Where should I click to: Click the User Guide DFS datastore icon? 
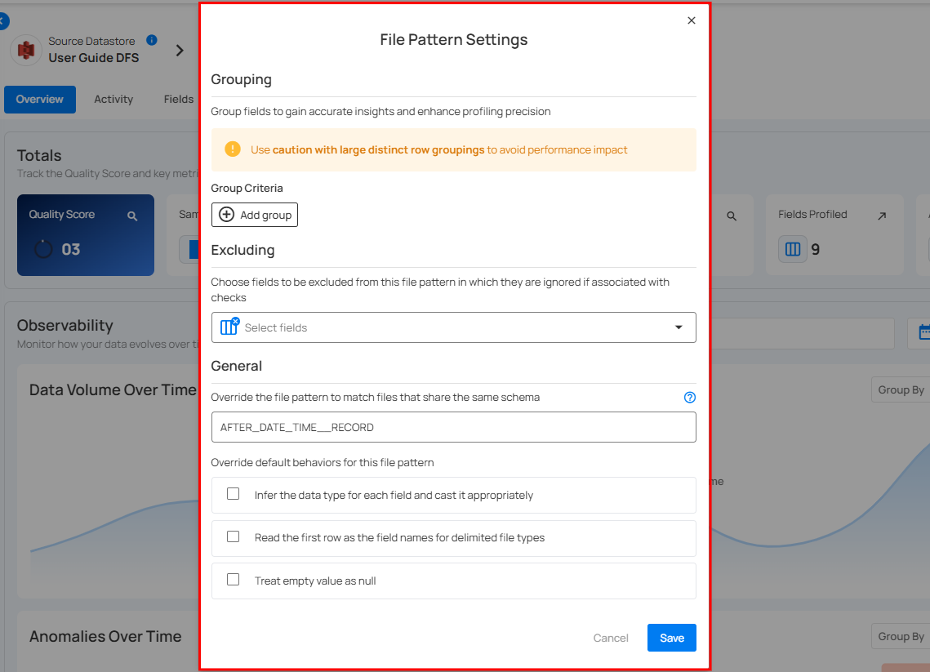click(x=26, y=50)
